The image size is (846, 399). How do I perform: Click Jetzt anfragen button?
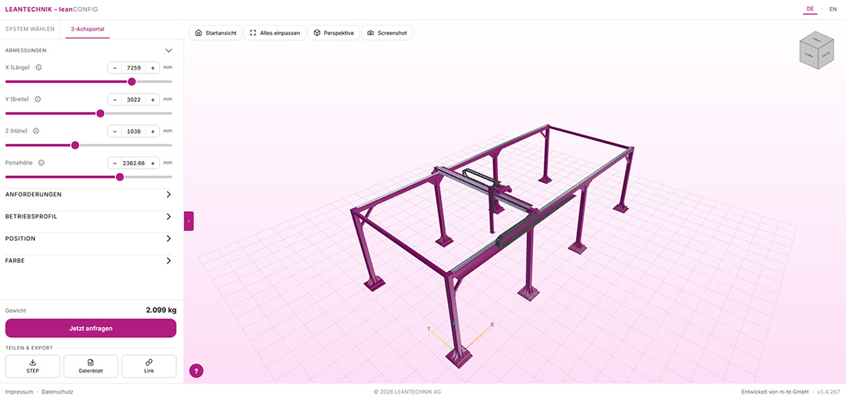point(91,328)
